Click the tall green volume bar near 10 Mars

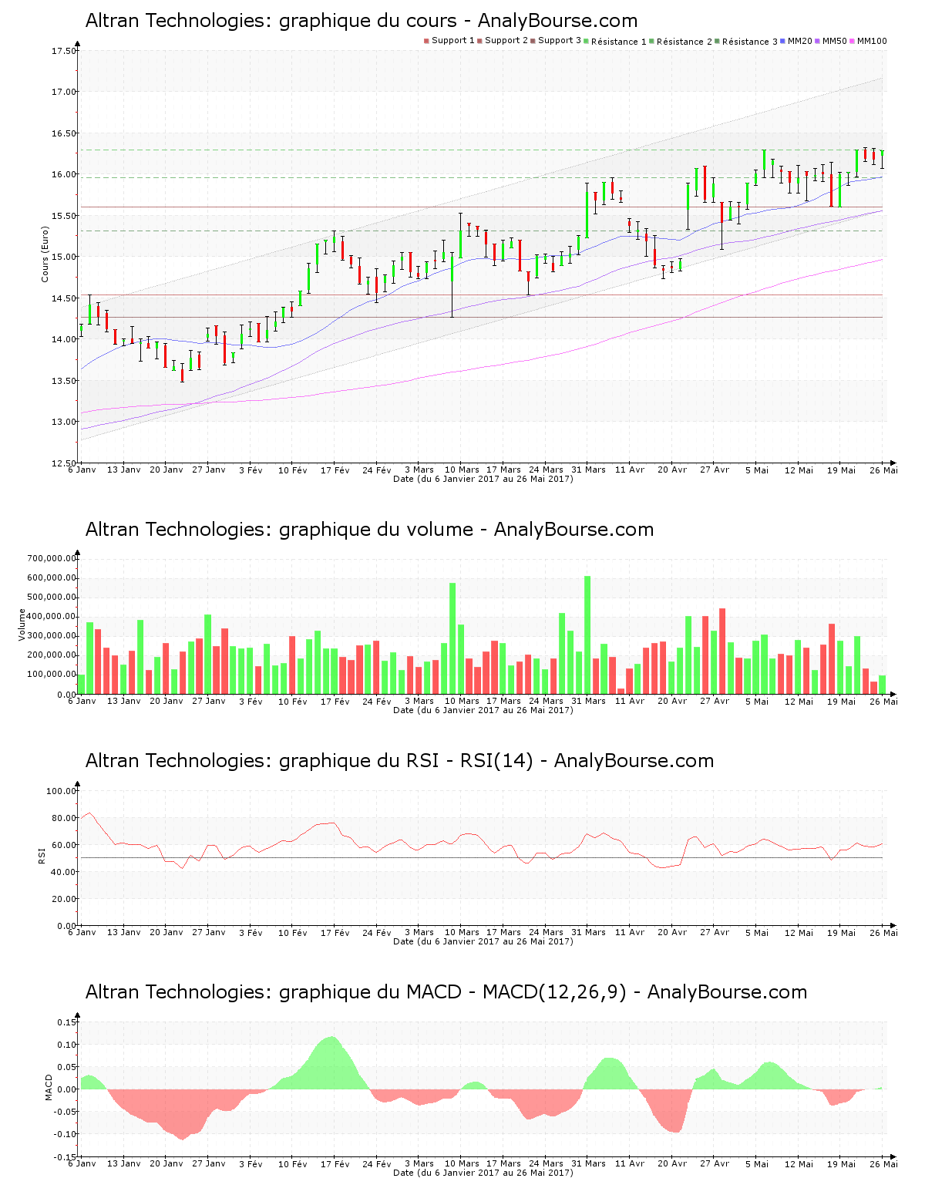point(452,638)
